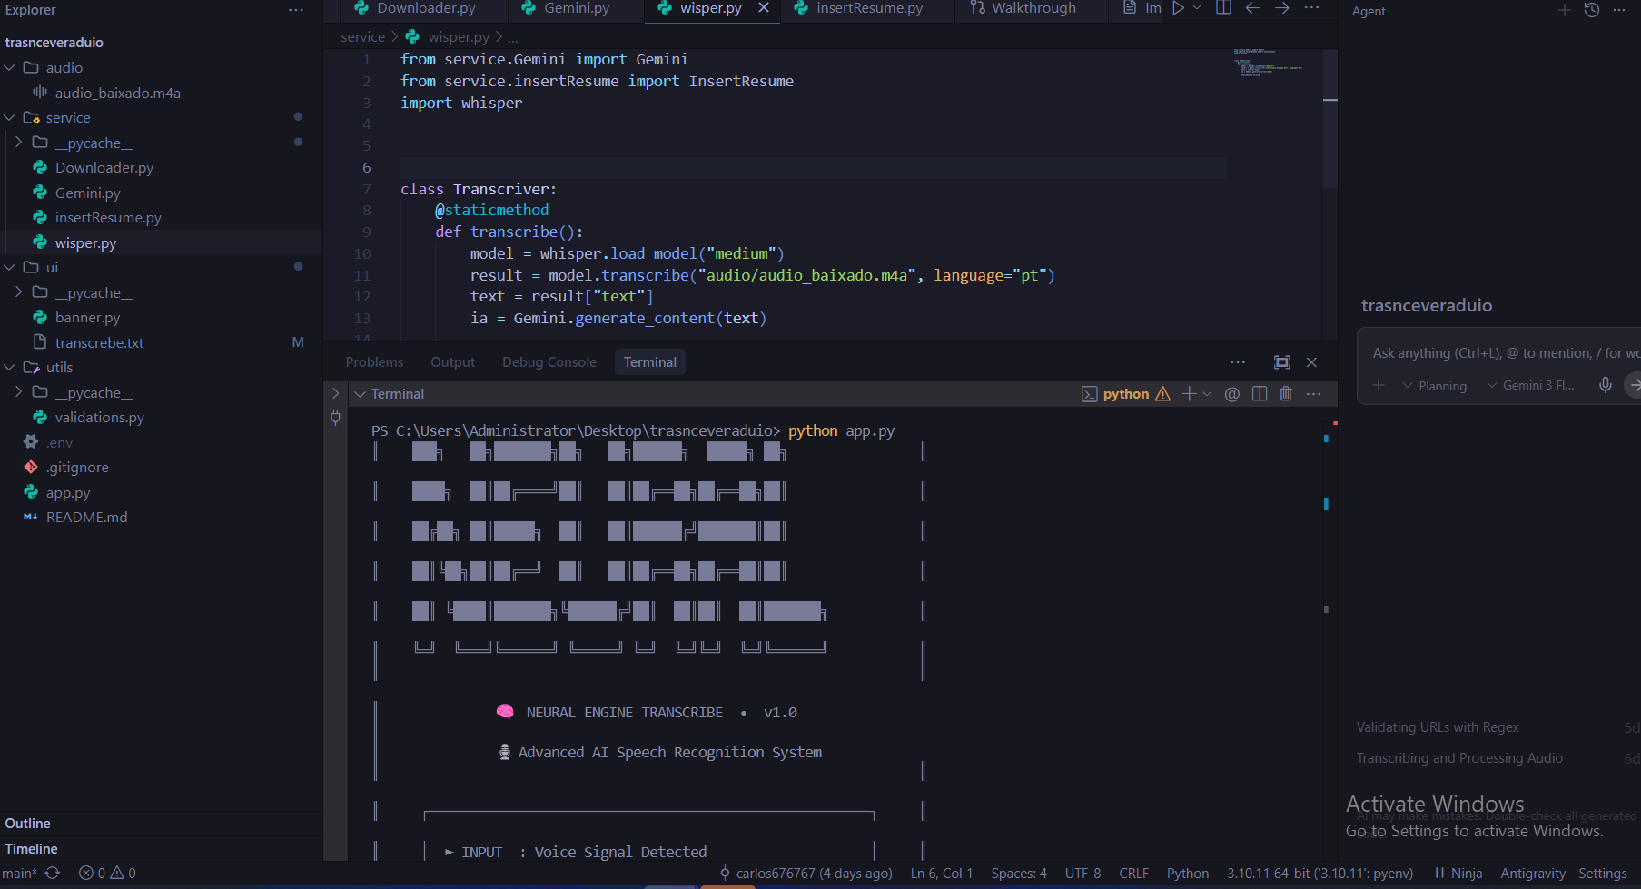This screenshot has width=1641, height=889.
Task: Start a new Agent chat with plus icon
Action: 1564,10
